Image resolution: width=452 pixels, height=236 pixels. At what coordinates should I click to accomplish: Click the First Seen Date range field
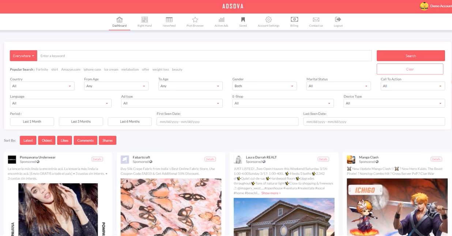[227, 121]
